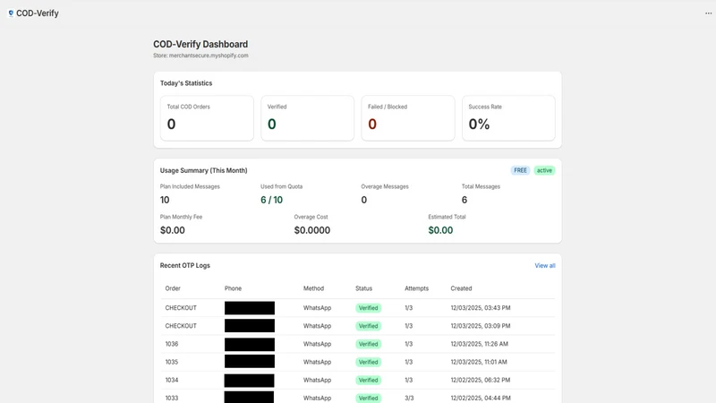
Task: Click the 3/3 attempts value for order 1033
Action: (409, 398)
